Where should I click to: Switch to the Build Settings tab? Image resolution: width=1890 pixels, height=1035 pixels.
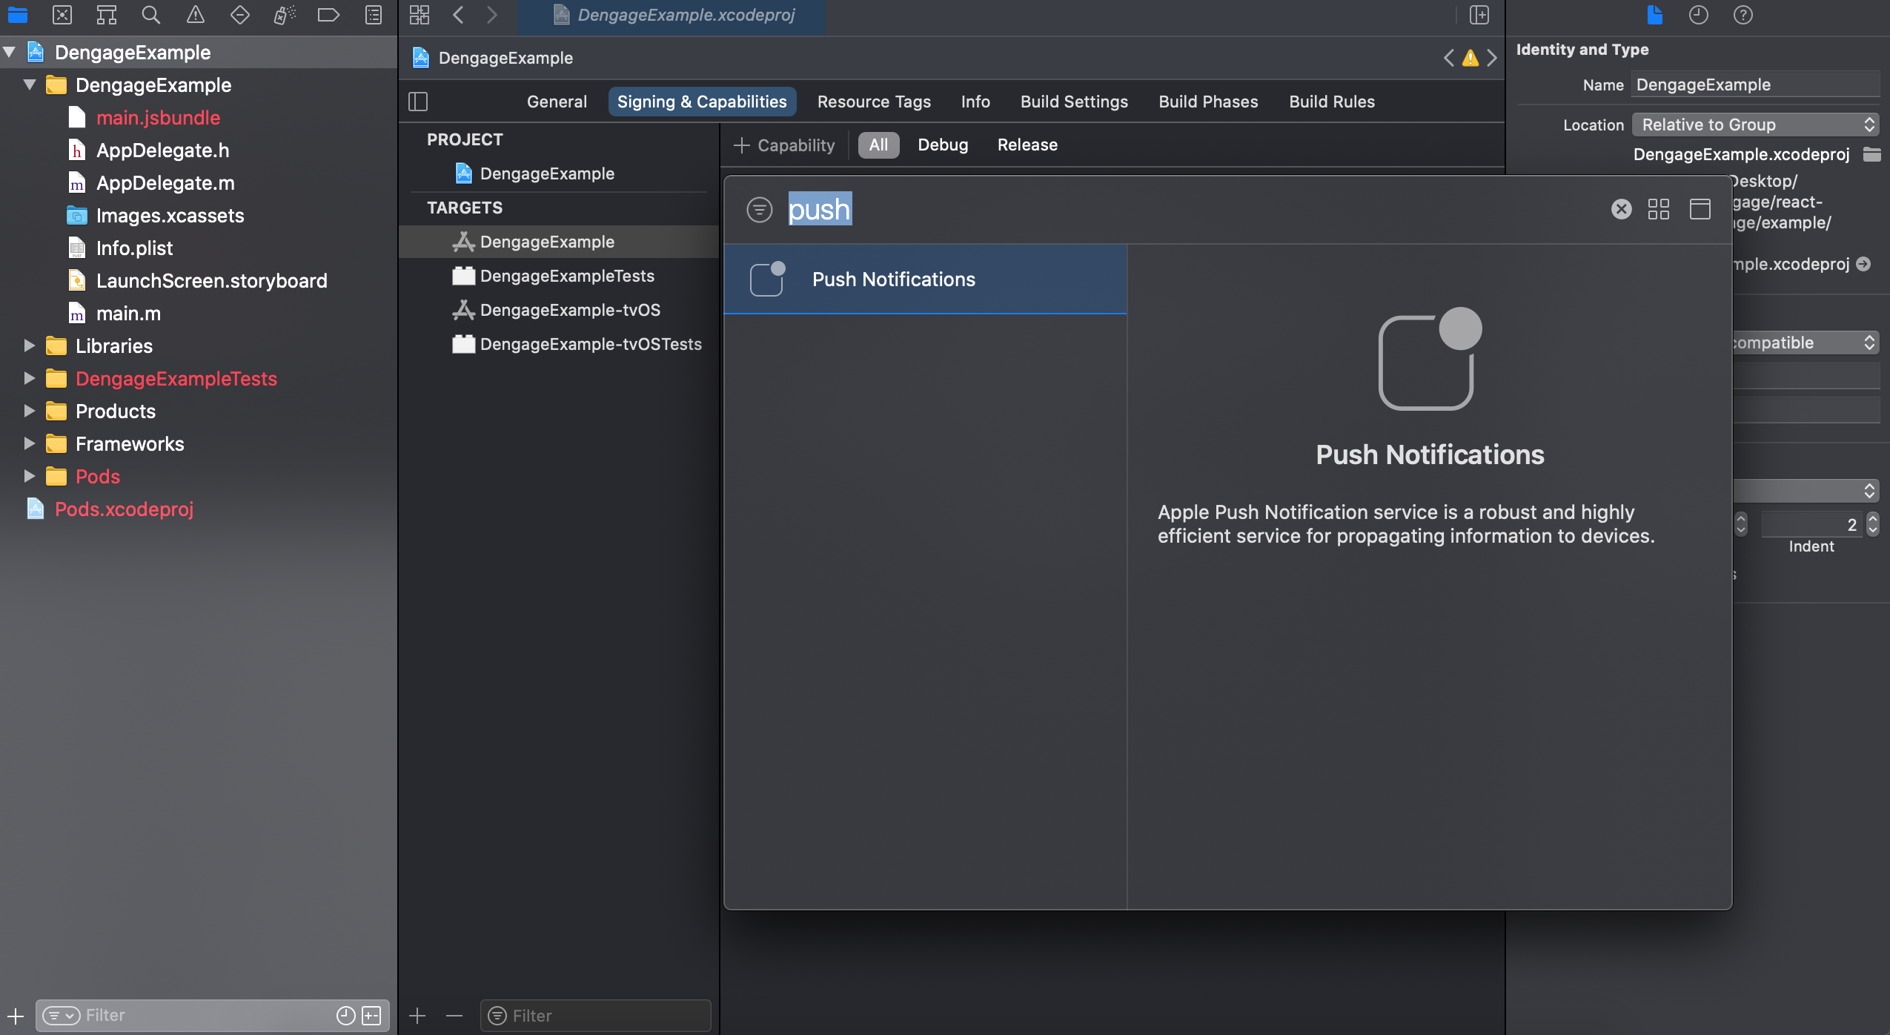(1074, 102)
